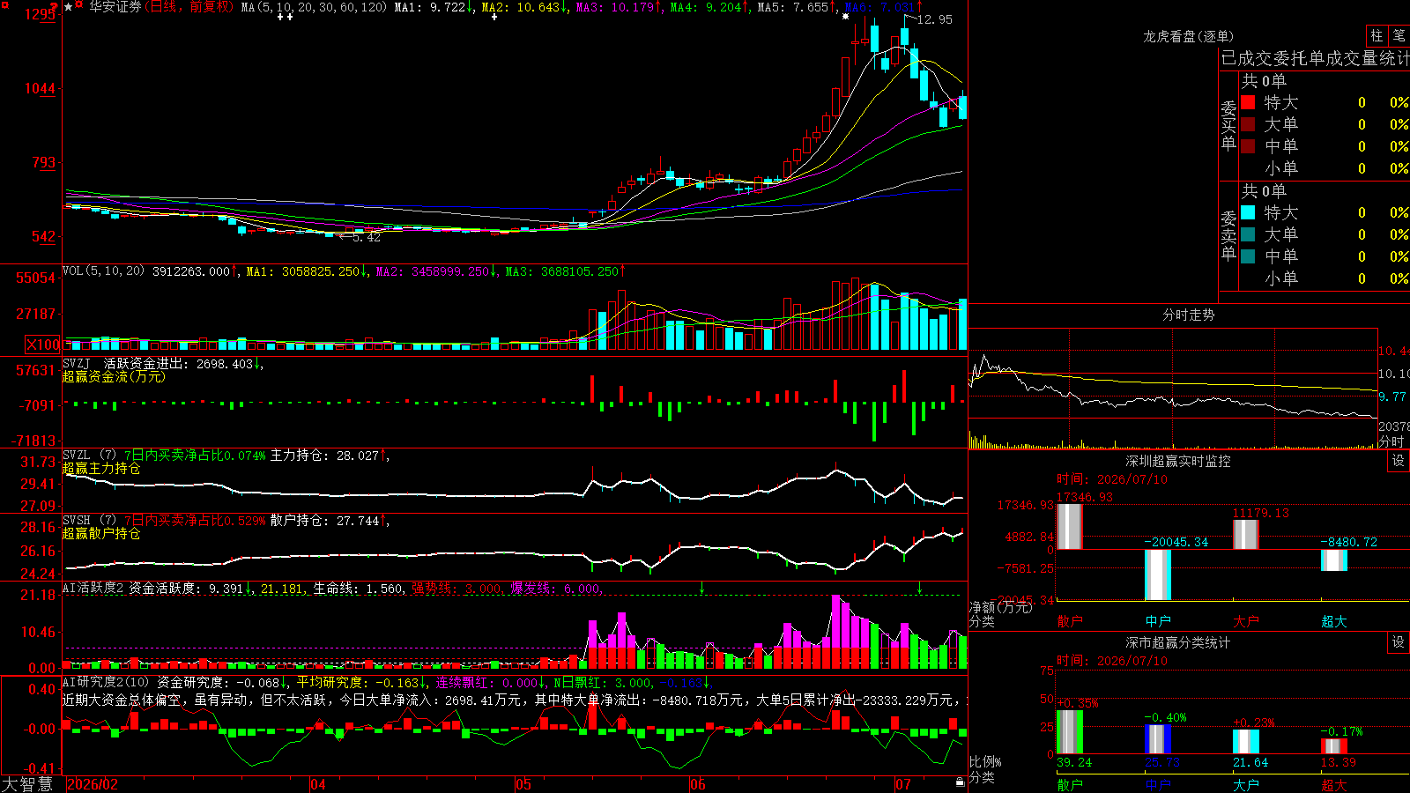Click 散户 bar in 深圳超赢实时监控 chart
This screenshot has height=793, width=1410.
(1069, 527)
